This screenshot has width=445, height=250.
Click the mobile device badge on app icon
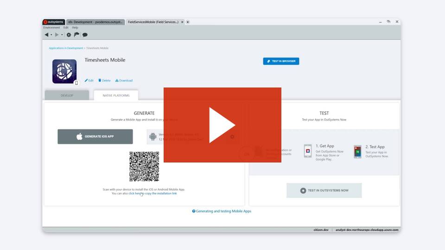[x=76, y=83]
